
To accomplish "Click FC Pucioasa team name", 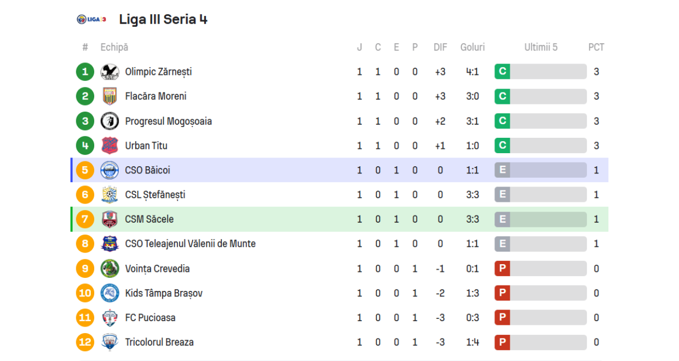I will [x=150, y=318].
